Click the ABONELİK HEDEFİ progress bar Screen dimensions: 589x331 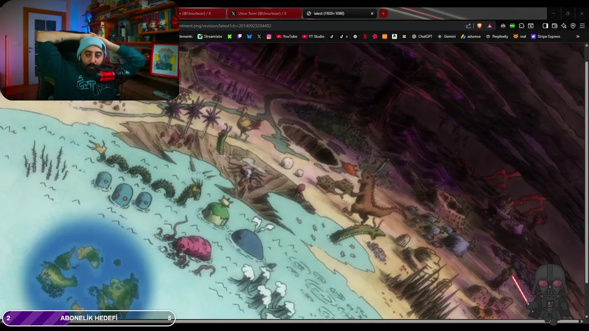point(89,318)
